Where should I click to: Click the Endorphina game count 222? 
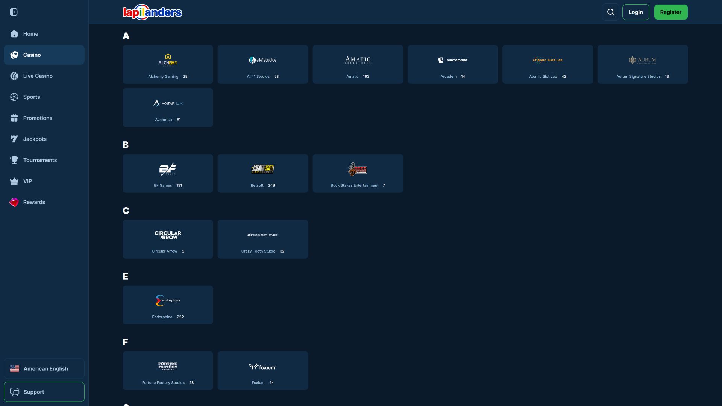pos(180,317)
